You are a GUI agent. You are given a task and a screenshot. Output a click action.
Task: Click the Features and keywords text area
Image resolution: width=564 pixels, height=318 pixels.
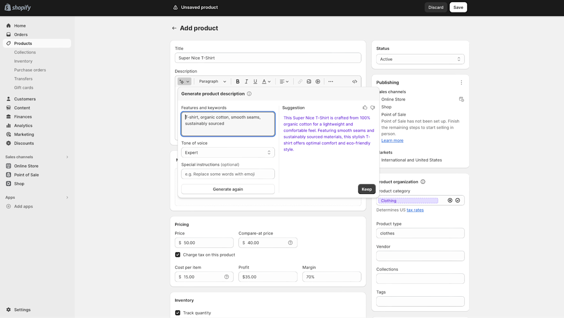coord(228,124)
